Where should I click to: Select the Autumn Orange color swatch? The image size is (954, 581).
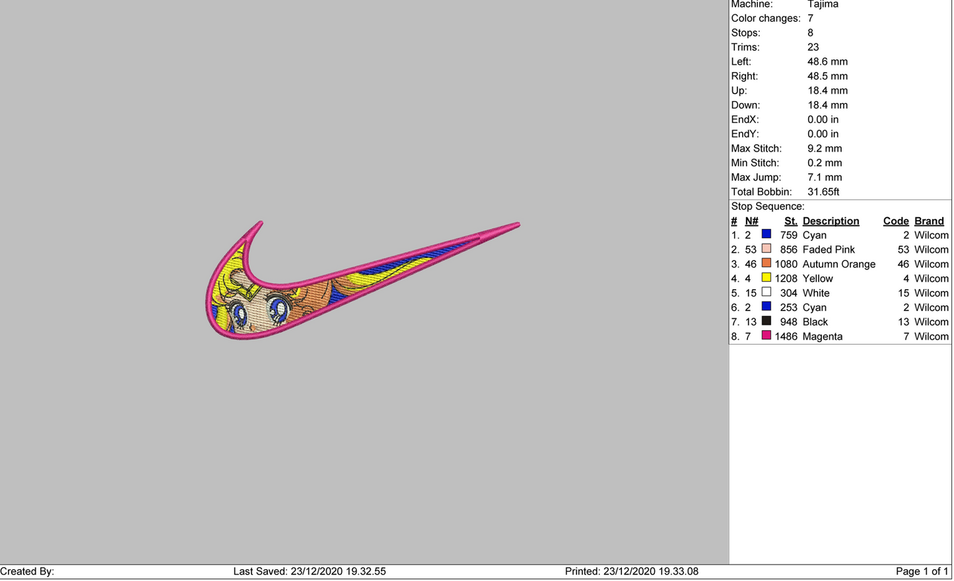[x=766, y=263]
